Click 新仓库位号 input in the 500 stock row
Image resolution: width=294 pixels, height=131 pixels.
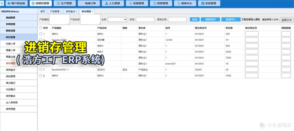click(252, 34)
